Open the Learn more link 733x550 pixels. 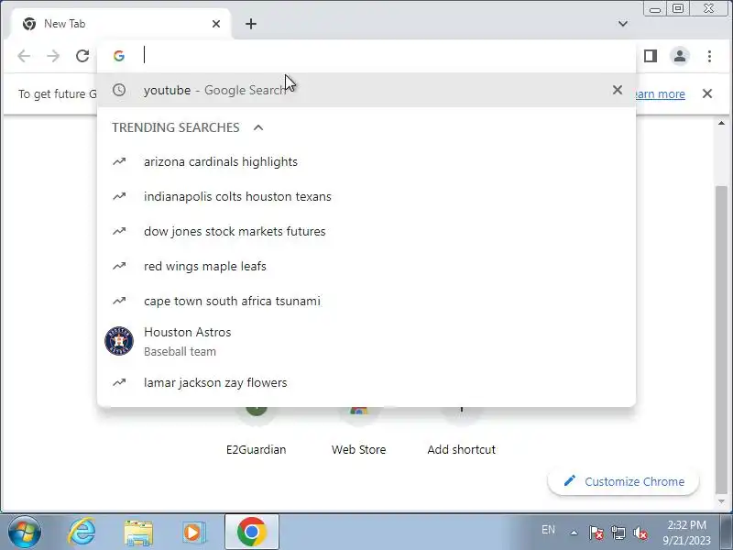pyautogui.click(x=660, y=94)
